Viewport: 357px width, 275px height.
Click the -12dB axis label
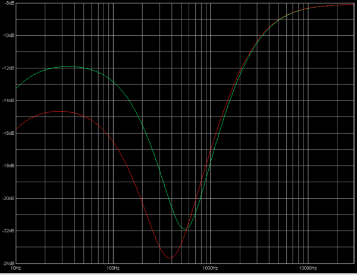(8, 68)
